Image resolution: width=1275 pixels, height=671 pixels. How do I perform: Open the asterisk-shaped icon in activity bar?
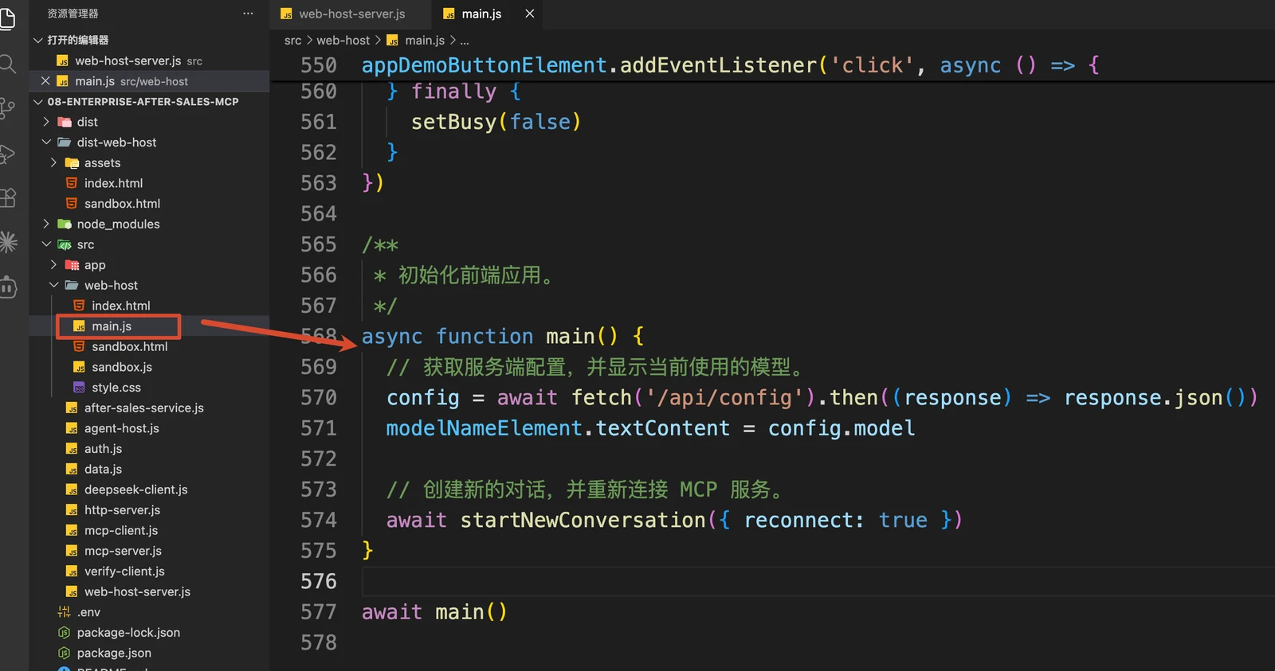[8, 241]
